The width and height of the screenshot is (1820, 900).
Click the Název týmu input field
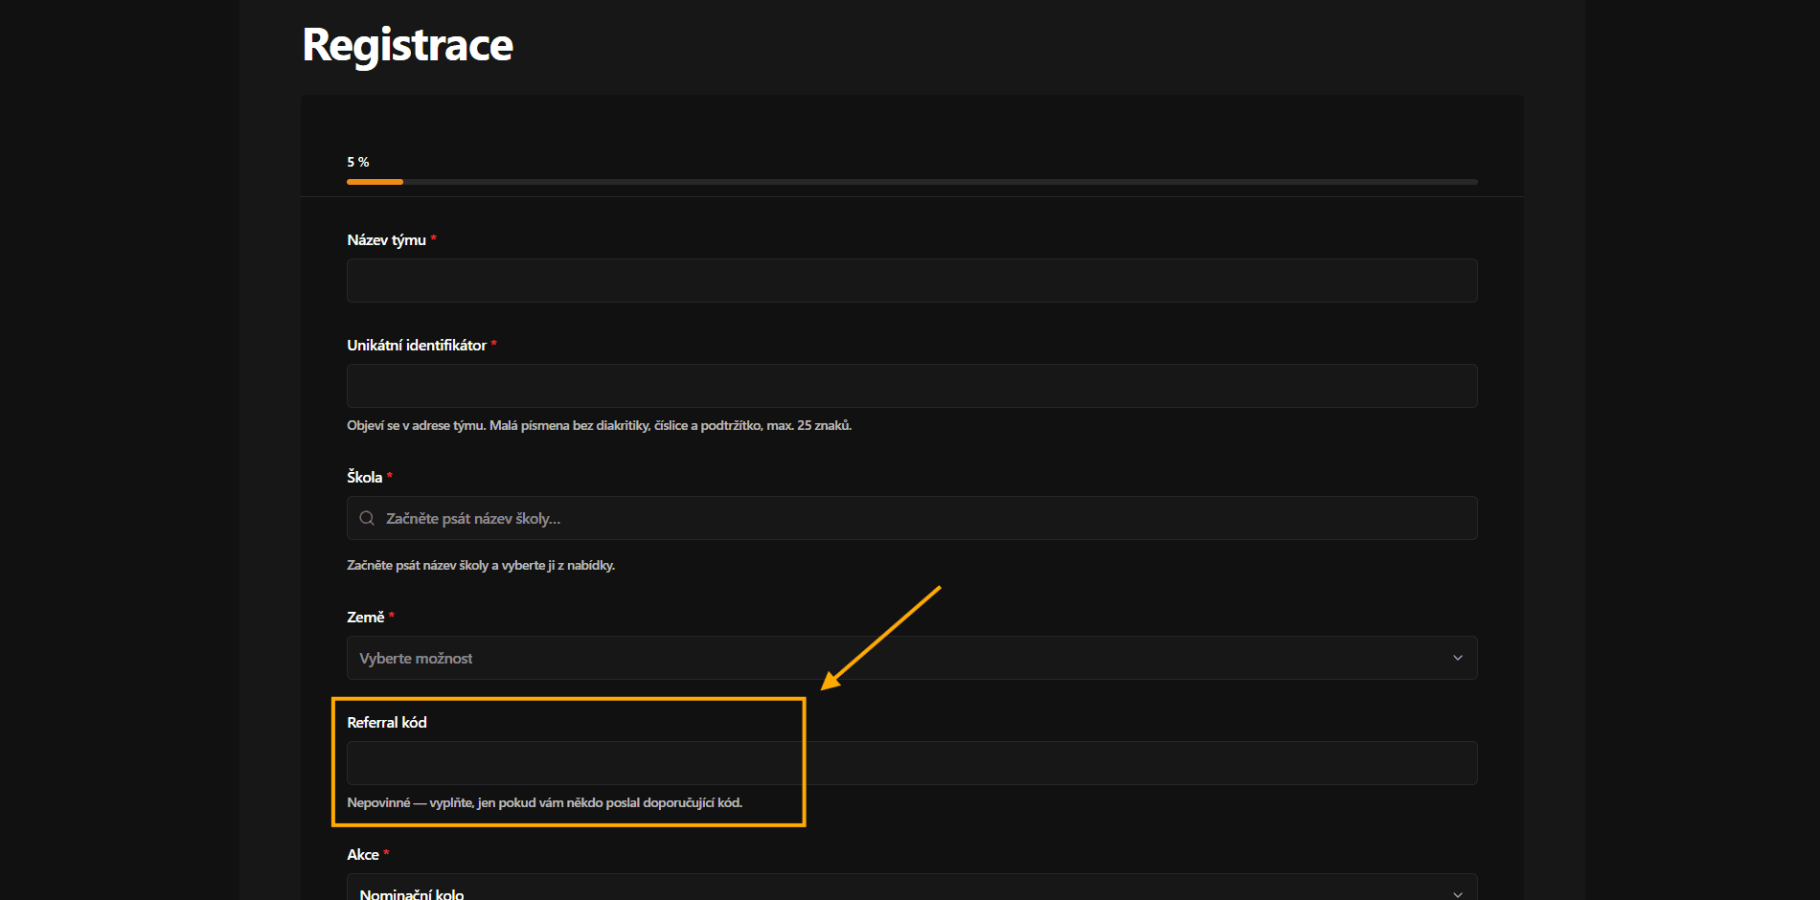pos(912,281)
